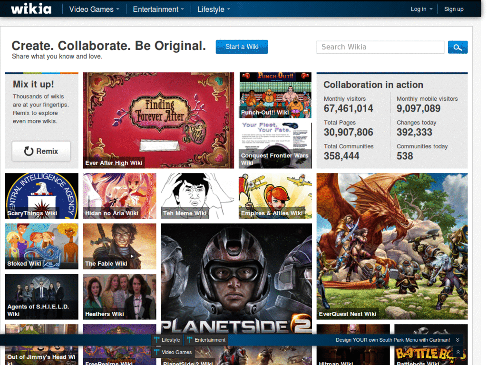Click the Sign up link
This screenshot has height=365, width=487.
(454, 9)
